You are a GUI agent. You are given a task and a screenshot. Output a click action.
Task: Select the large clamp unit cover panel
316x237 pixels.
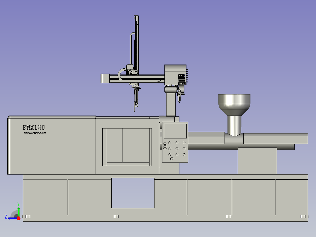[52, 145]
